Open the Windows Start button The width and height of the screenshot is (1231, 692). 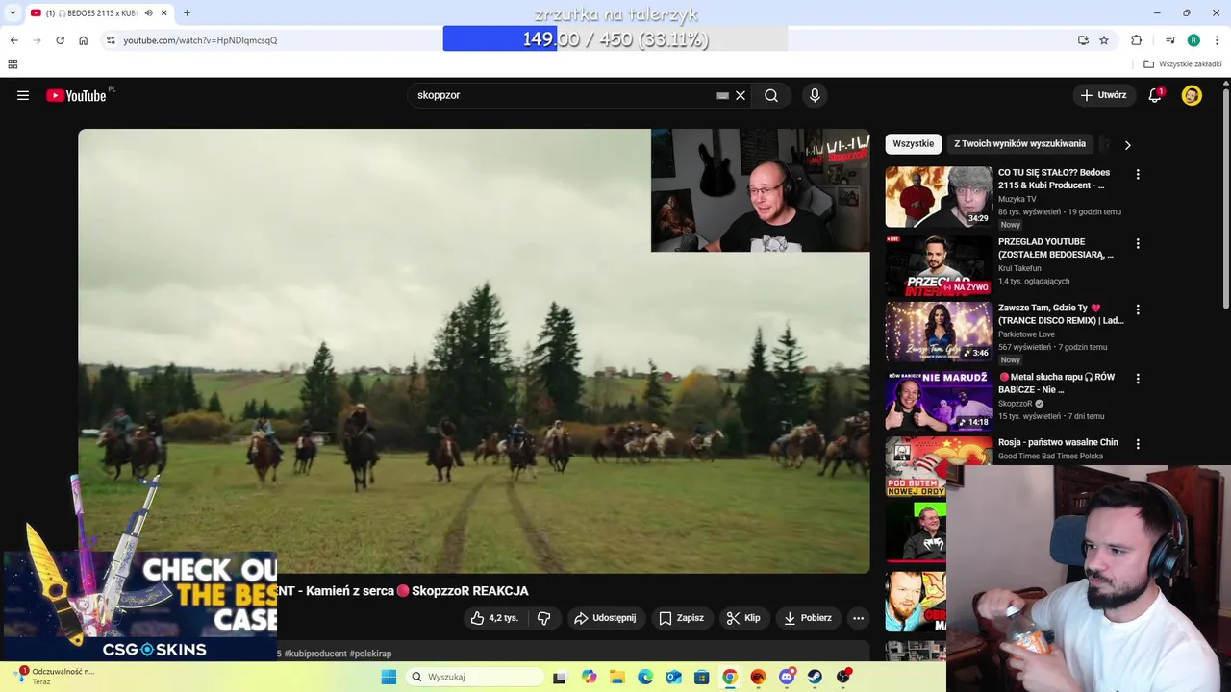tap(389, 677)
